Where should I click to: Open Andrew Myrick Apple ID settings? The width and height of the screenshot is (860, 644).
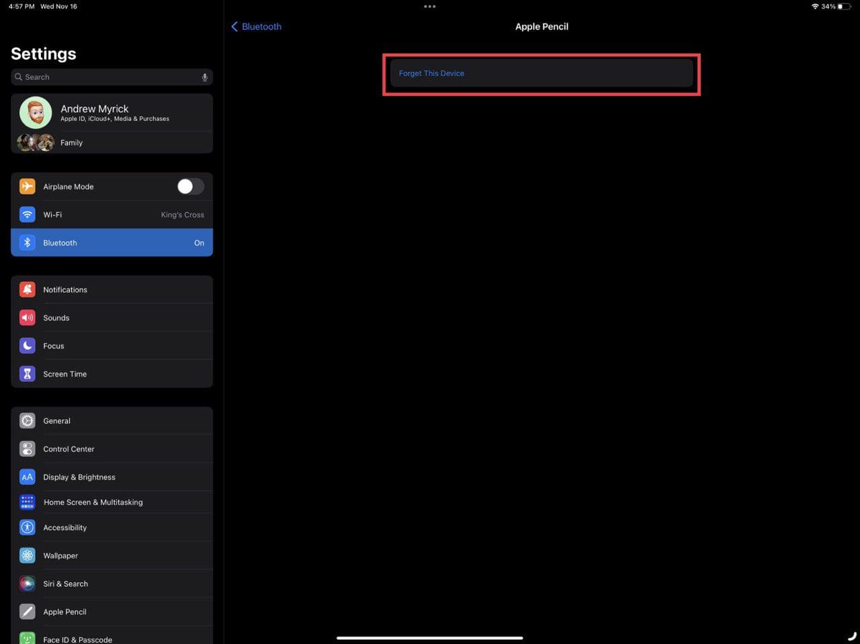112,113
